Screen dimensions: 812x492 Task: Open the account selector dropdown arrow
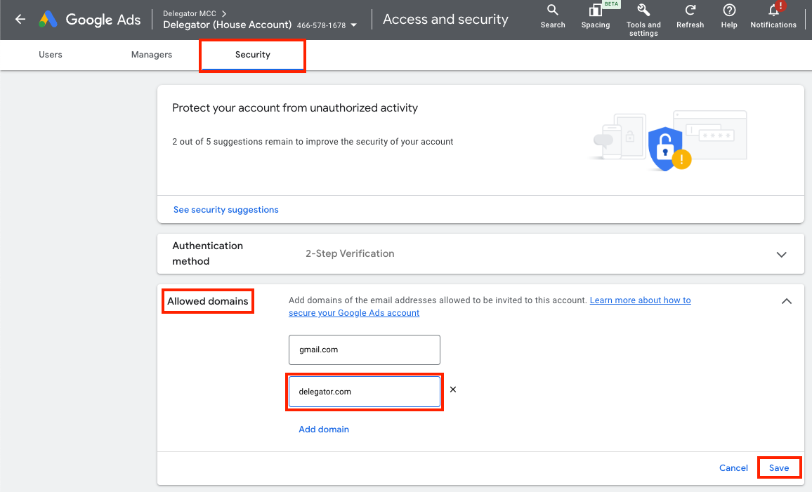(x=354, y=25)
